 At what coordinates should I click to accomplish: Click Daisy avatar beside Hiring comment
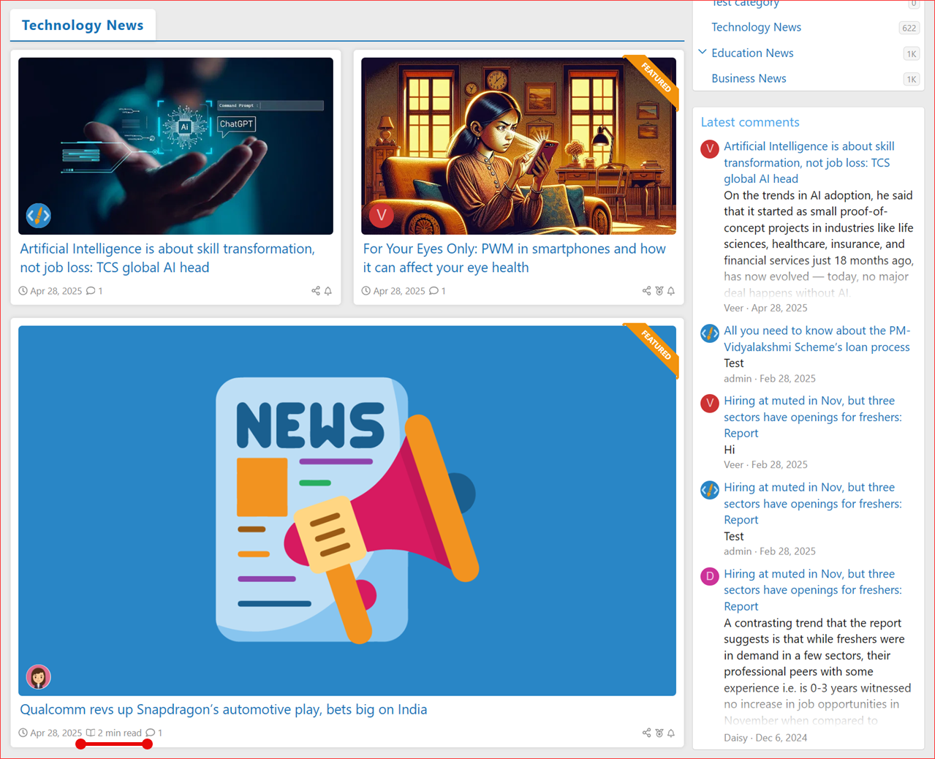pos(710,576)
